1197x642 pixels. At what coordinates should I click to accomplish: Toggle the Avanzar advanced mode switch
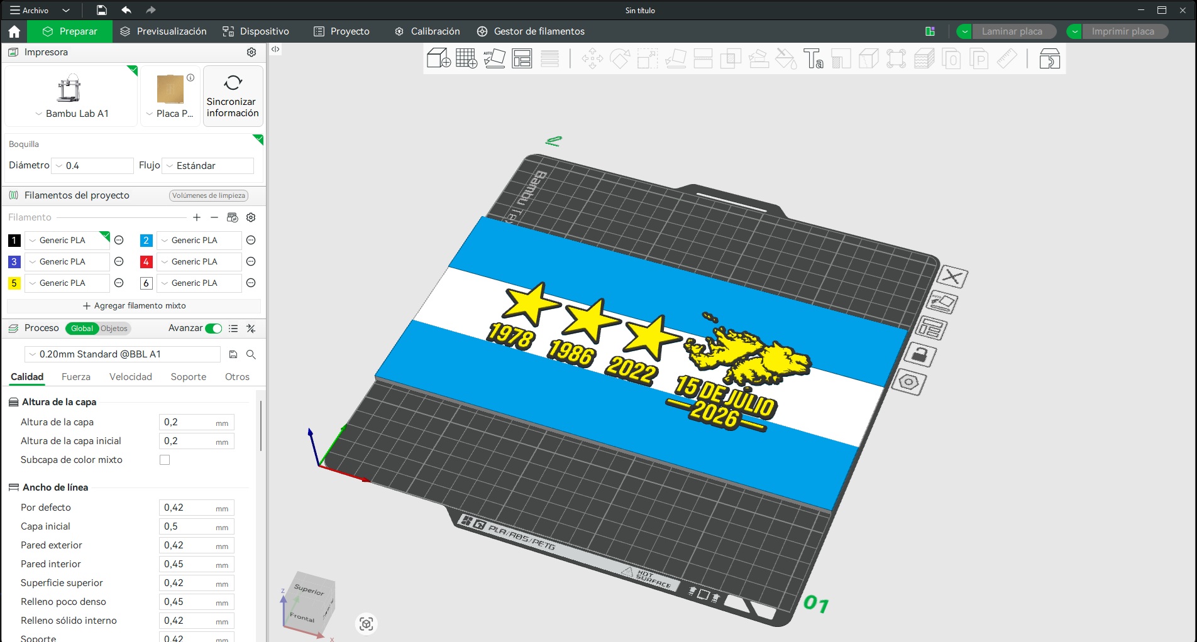(214, 329)
